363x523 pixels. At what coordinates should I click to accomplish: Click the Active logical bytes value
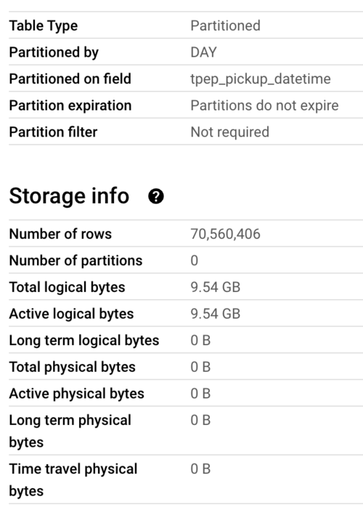pyautogui.click(x=216, y=314)
